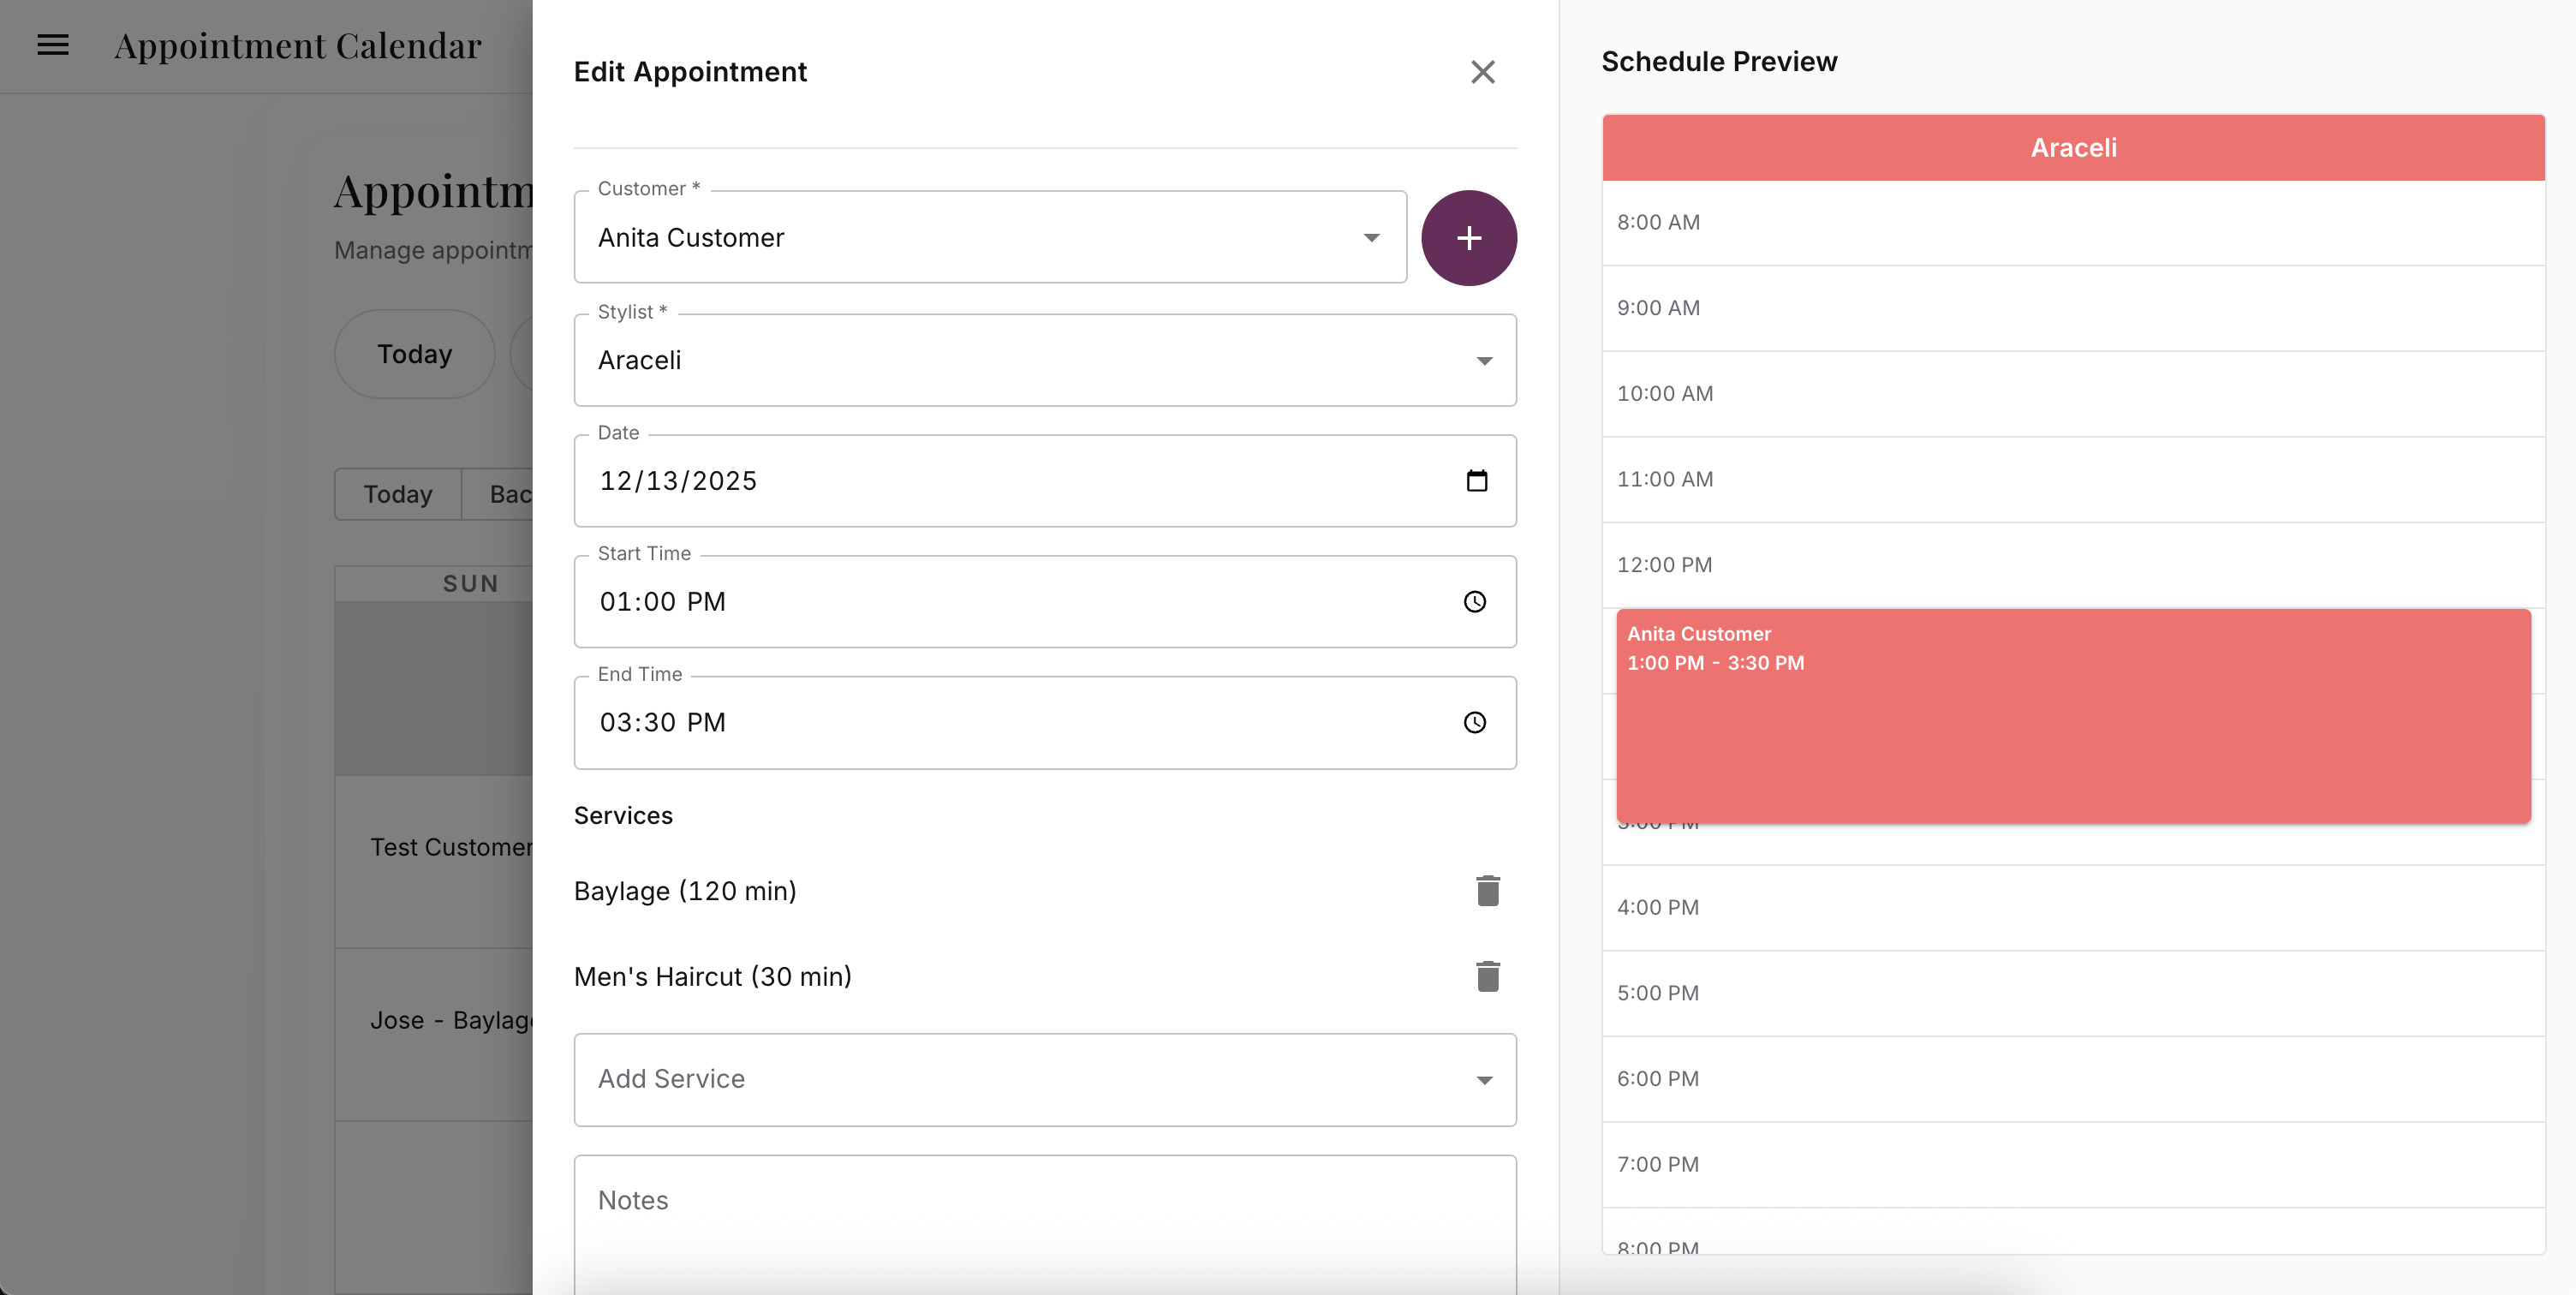2576x1295 pixels.
Task: Open the Stylist dropdown
Action: click(1484, 360)
